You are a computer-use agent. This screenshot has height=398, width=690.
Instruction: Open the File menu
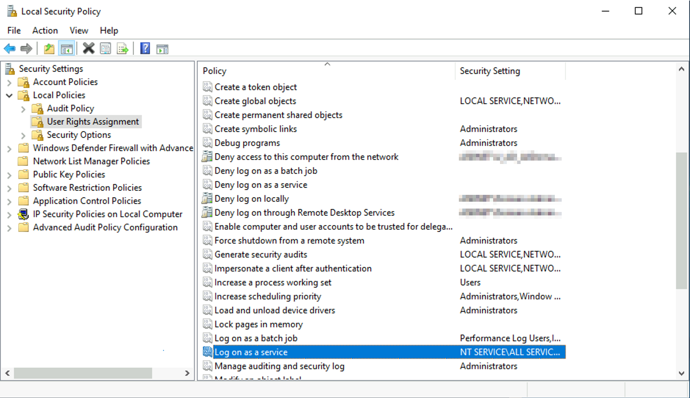pyautogui.click(x=14, y=30)
